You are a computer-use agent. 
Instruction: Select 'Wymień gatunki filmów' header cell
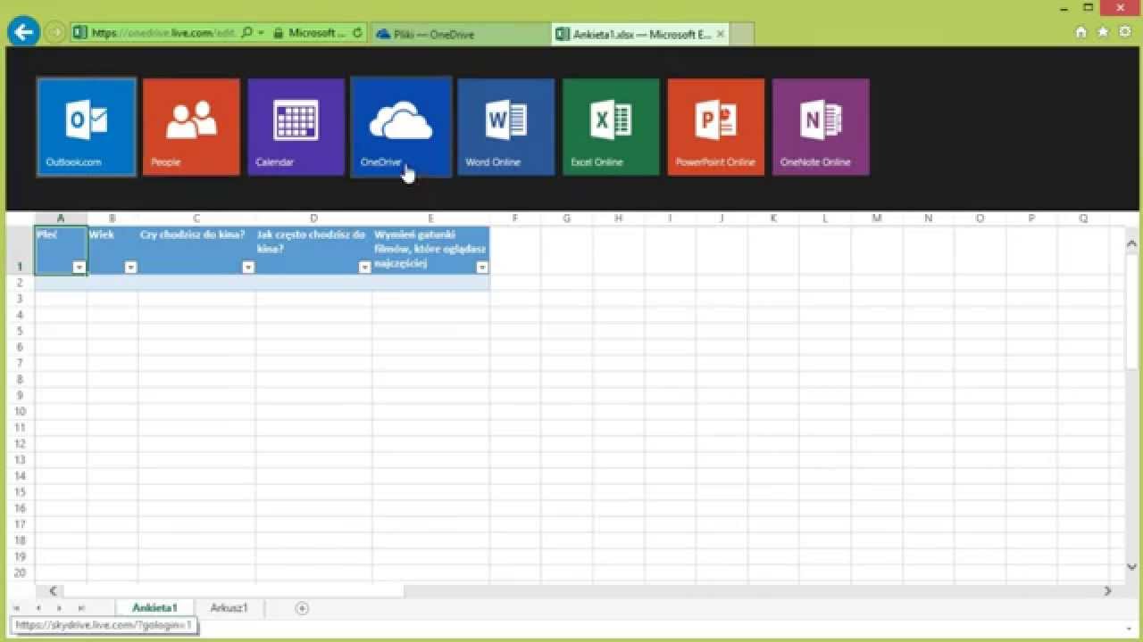(x=431, y=251)
